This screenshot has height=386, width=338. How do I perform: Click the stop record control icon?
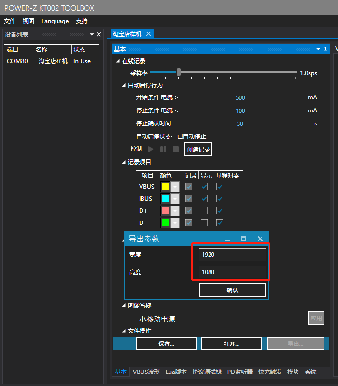[x=176, y=149]
